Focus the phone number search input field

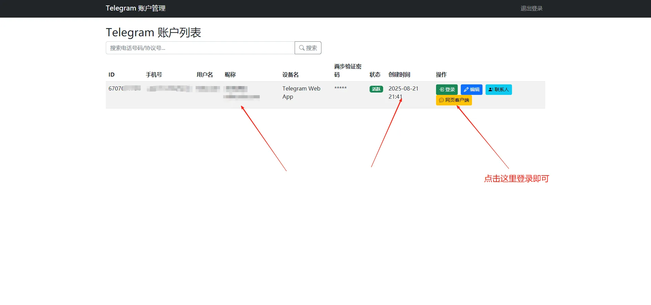tap(200, 48)
